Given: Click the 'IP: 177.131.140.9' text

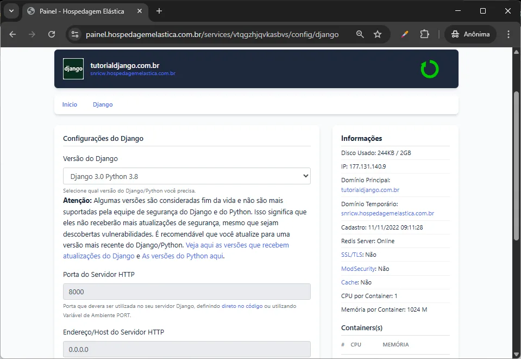Looking at the screenshot, I should tap(363, 166).
